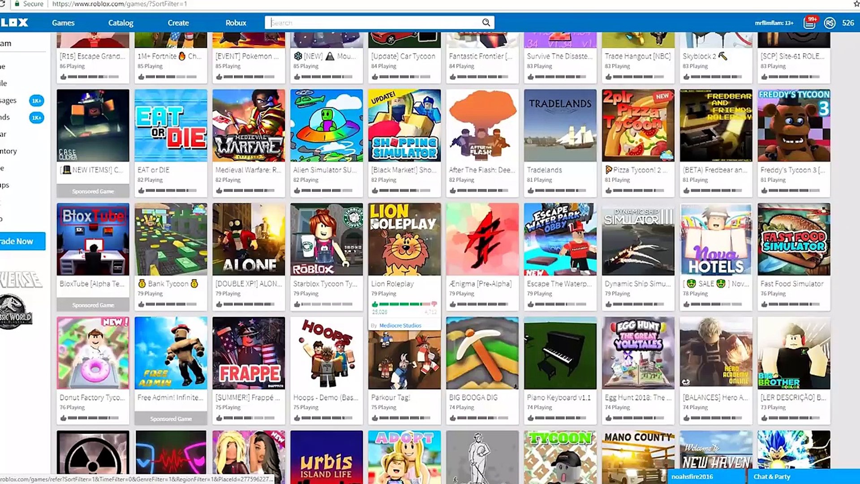
Task: Click thumbs down icon on Lion Roleplay
Action: [x=434, y=304]
